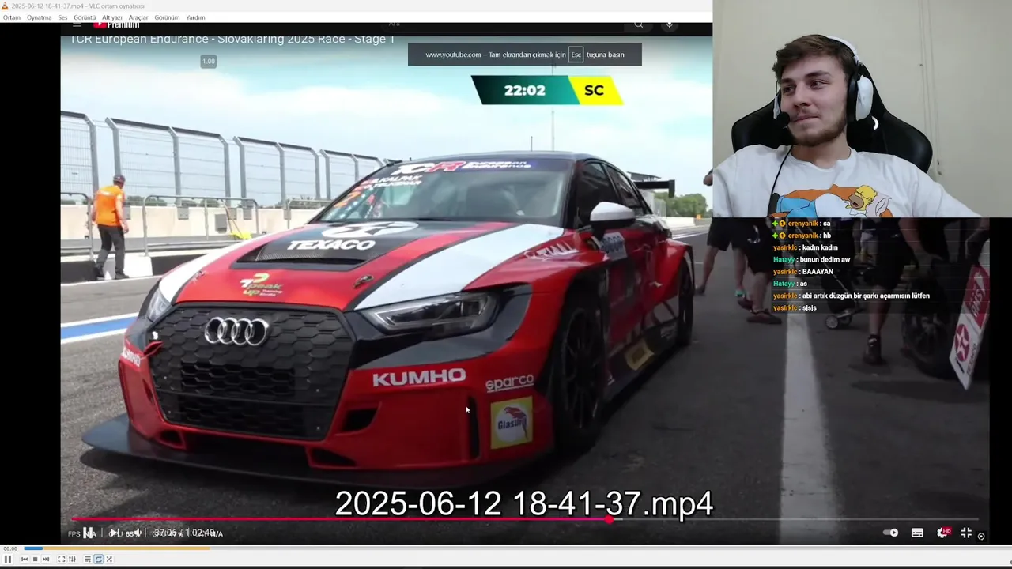
Task: Click the Esc fullscreen exit notice
Action: point(525,55)
